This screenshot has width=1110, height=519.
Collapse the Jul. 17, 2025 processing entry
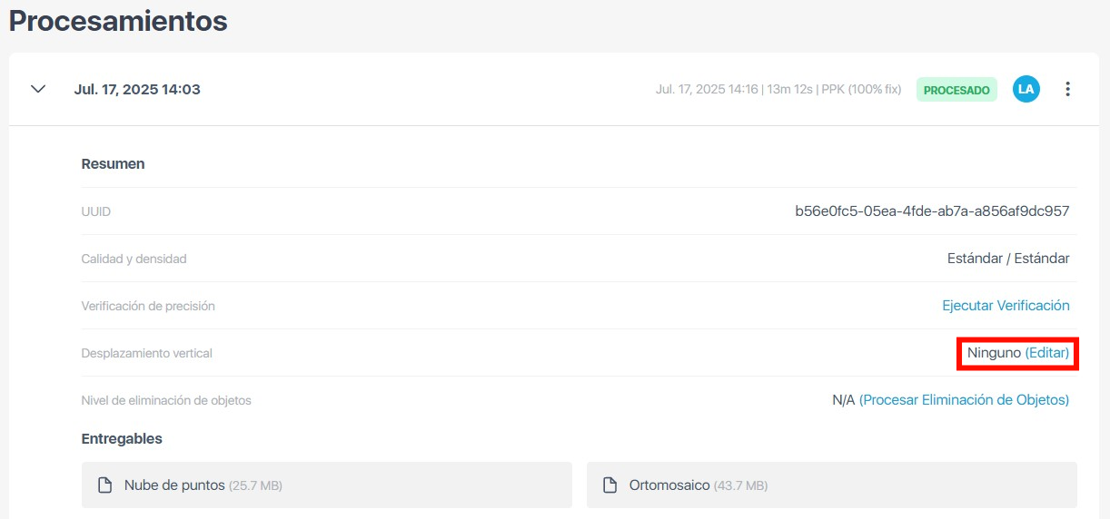click(x=38, y=89)
